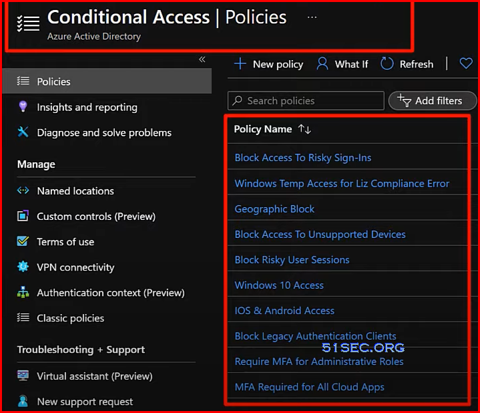Click the Insights lightbulb icon
This screenshot has width=480, height=413.
[23, 107]
